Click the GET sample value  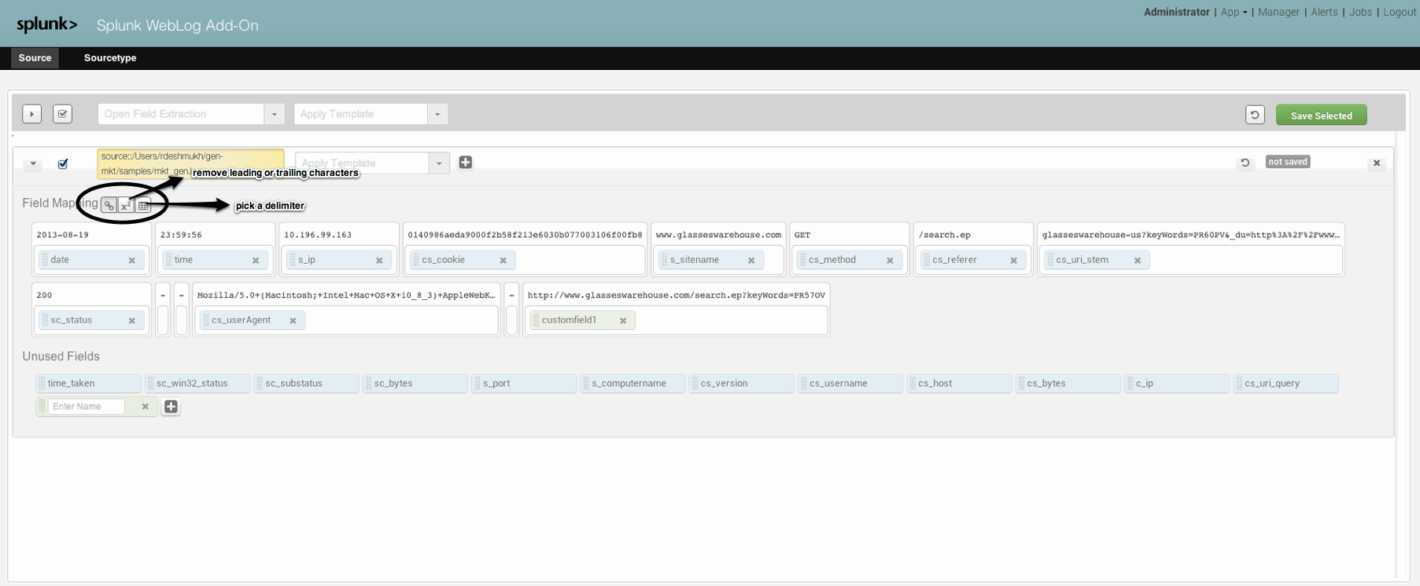point(802,235)
